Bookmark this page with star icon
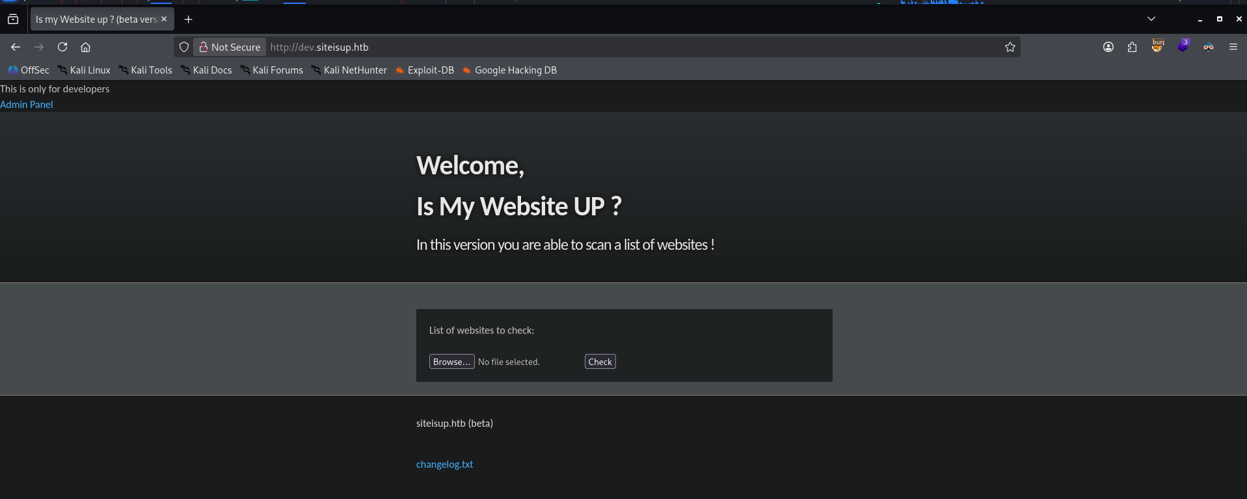Screen dimensions: 1247x499 coord(1010,47)
